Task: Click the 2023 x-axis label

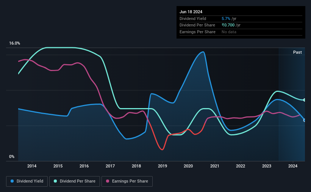Action: pos(267,166)
